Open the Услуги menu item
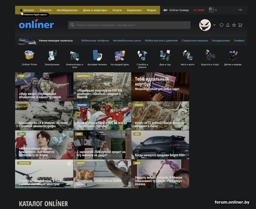This screenshot has width=256, height=209. 117,10
